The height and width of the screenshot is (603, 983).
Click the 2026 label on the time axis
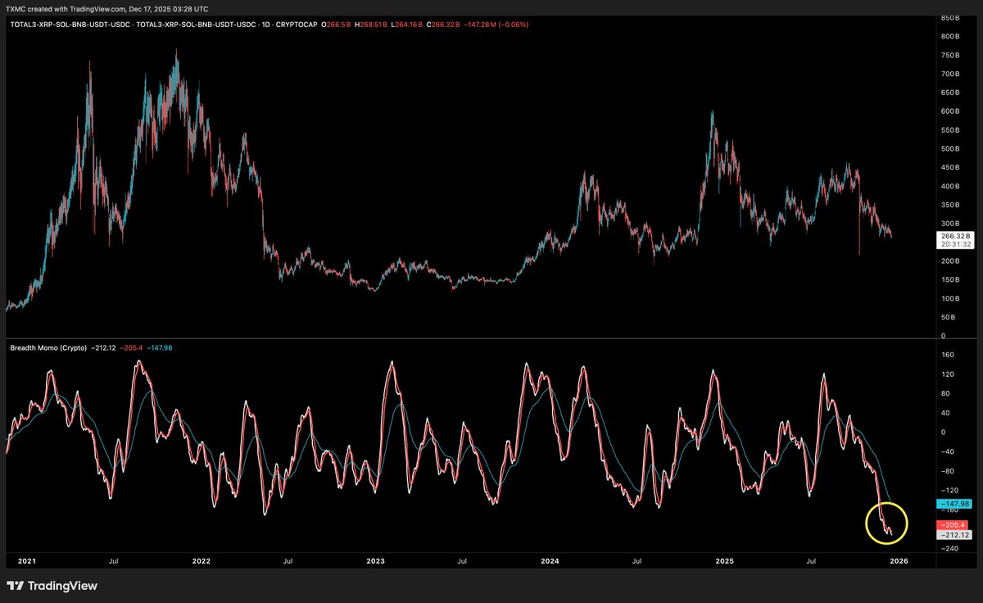click(899, 561)
